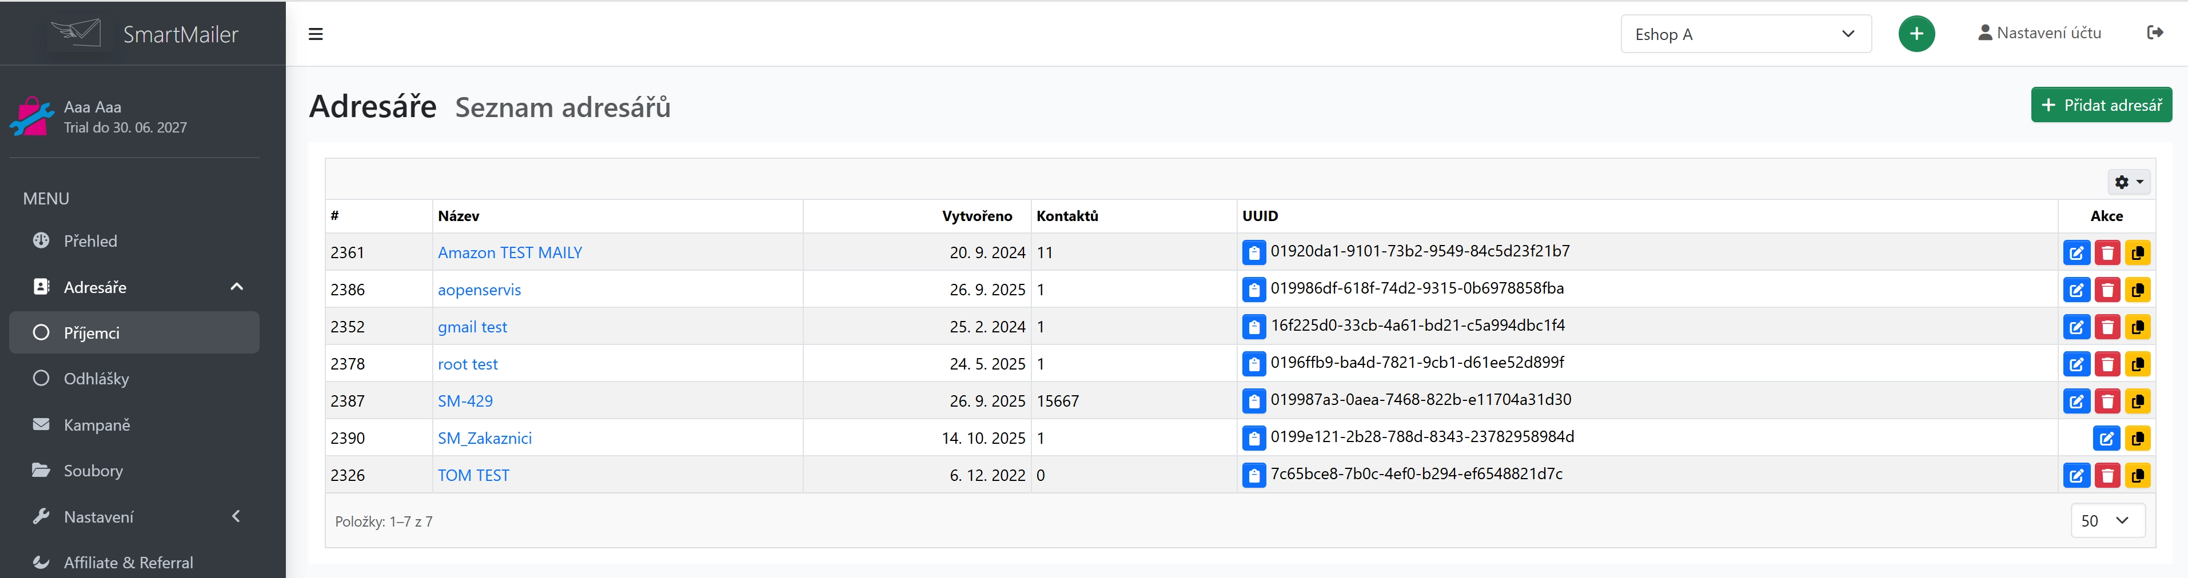Click the green plus circle button
Image resolution: width=2188 pixels, height=578 pixels.
click(x=1915, y=34)
